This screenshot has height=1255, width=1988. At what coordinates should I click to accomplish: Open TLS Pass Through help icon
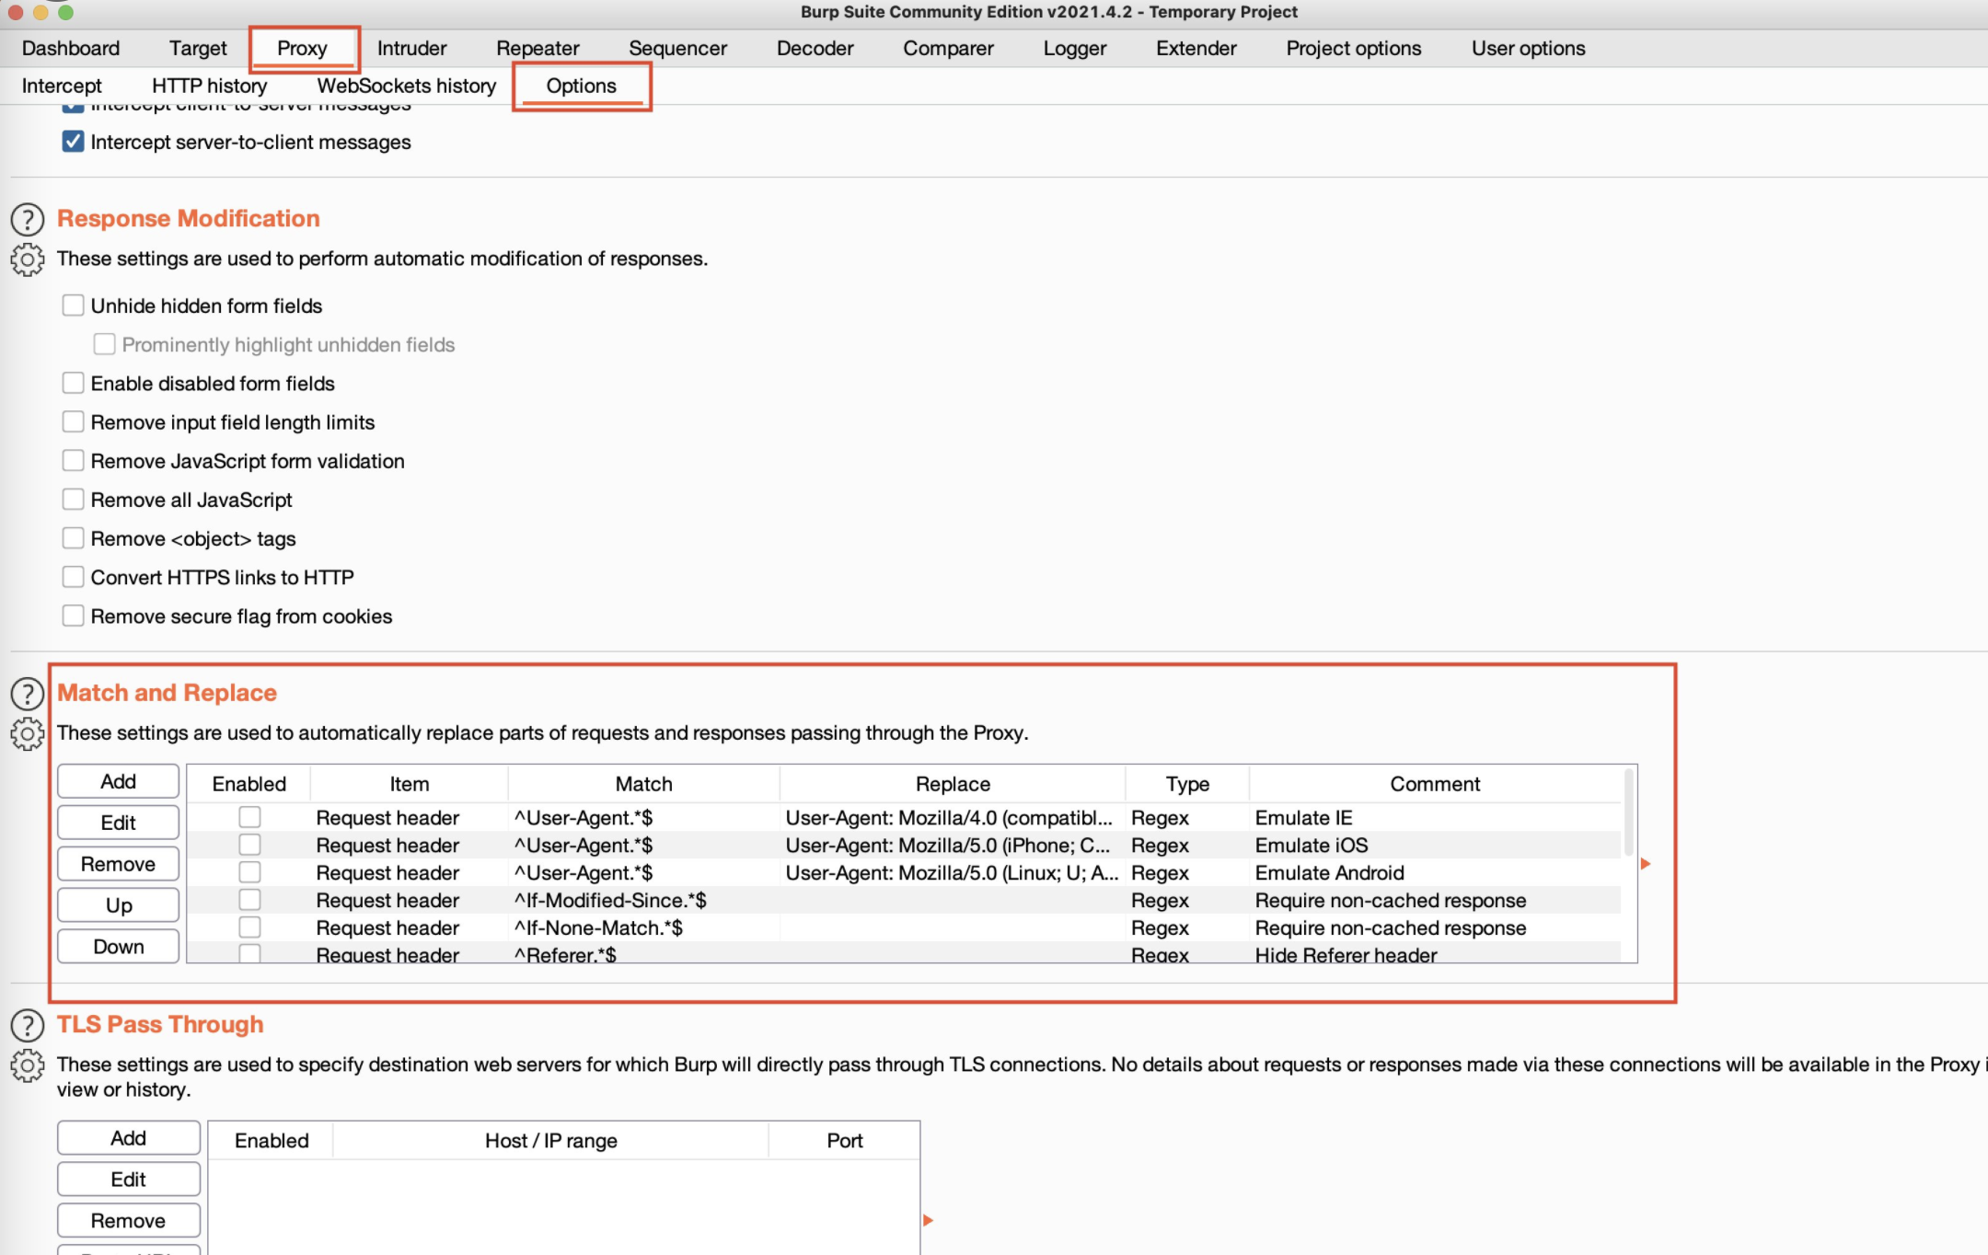[x=28, y=1025]
